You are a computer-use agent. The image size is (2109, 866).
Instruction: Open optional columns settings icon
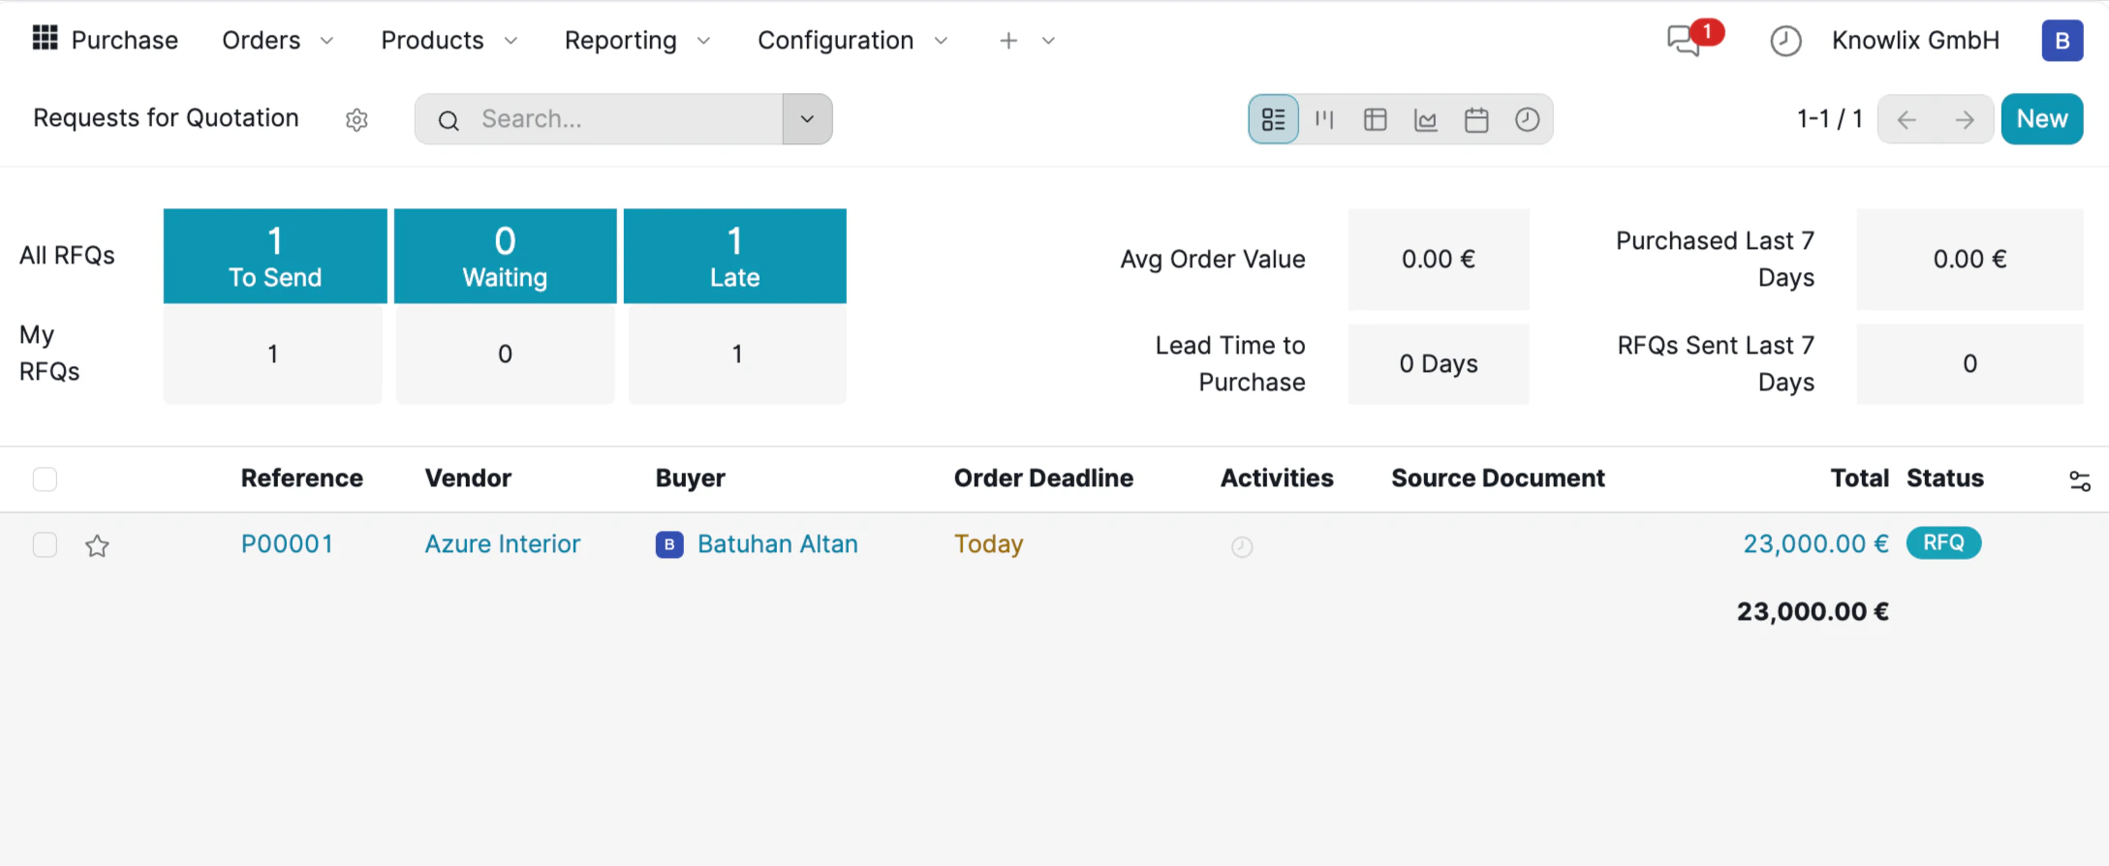(2079, 480)
